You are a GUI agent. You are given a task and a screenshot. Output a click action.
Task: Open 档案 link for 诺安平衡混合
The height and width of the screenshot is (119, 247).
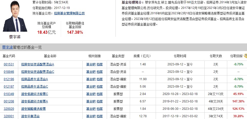coord(100,116)
